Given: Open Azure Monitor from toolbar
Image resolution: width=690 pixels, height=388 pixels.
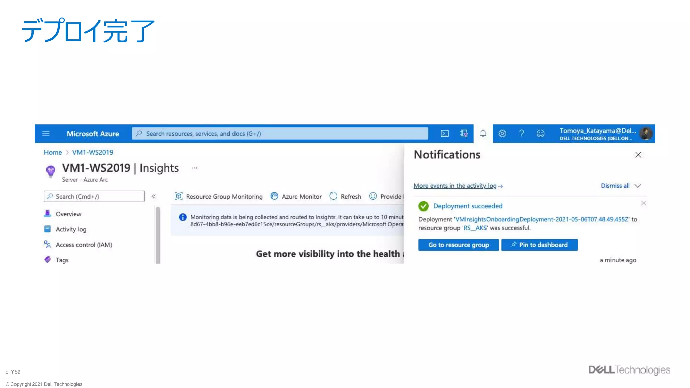Looking at the screenshot, I should pos(296,196).
